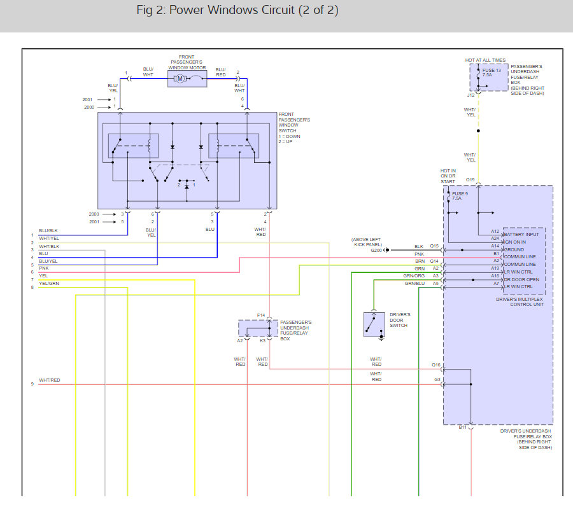Screen dimensions: 573x507
Task: Click the IGN ON IN pin label
Action: click(516, 240)
